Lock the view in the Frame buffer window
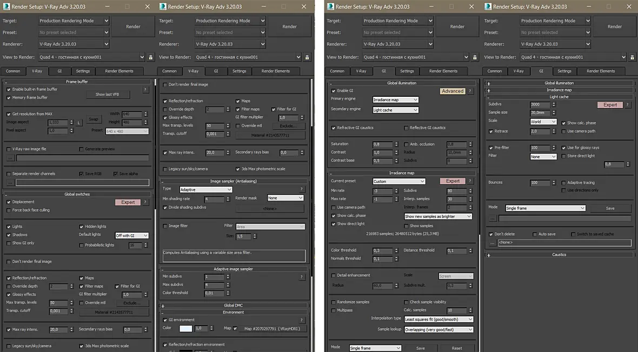The width and height of the screenshot is (638, 352). tap(150, 57)
